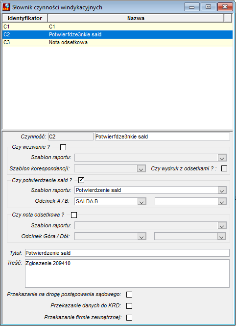Open first 'Odcinek Góra / Dół' dropdown
236x326 pixels.
(142, 236)
